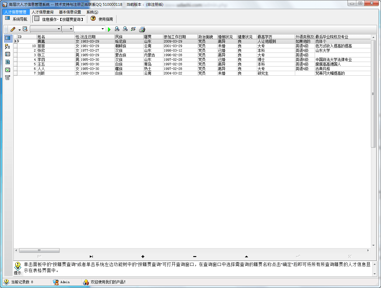Open the dropdown arrow next to pencil
The width and height of the screenshot is (381, 288).
point(19,30)
